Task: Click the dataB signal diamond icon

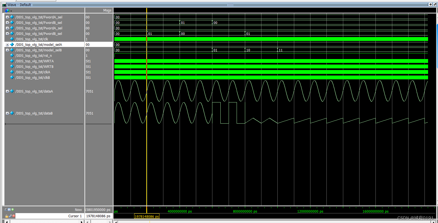Action: (12, 113)
